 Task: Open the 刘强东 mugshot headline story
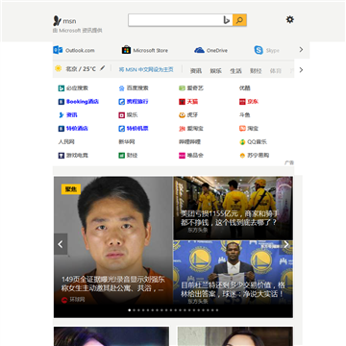pyautogui.click(x=113, y=284)
